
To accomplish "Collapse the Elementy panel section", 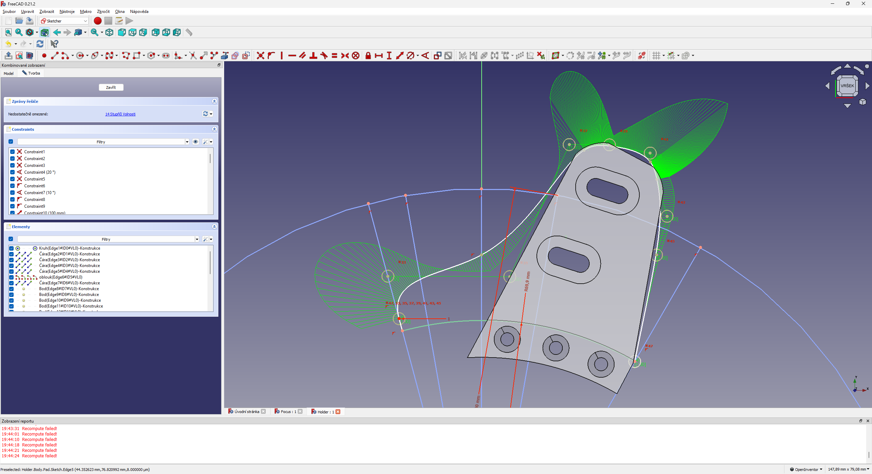I will coord(214,227).
